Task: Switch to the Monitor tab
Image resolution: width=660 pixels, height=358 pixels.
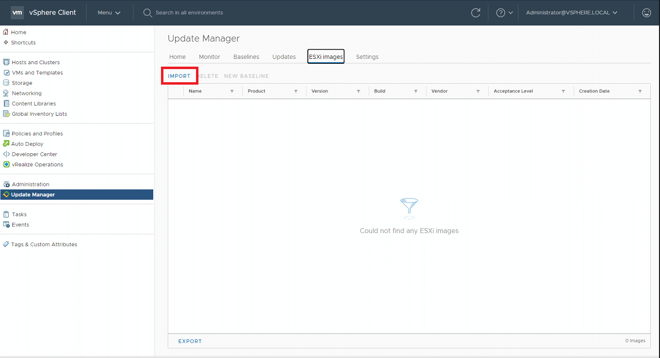Action: (x=210, y=57)
